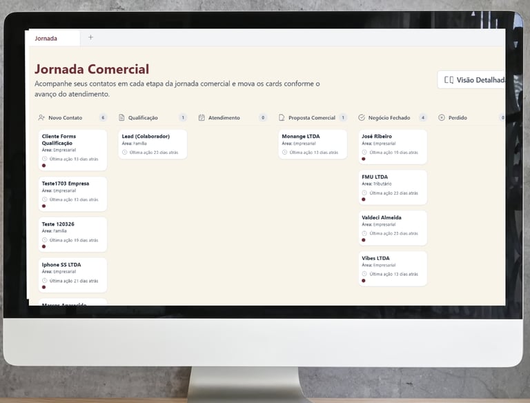The width and height of the screenshot is (530, 403).
Task: Click the Negócio Fechado count badge 4
Action: click(x=423, y=117)
